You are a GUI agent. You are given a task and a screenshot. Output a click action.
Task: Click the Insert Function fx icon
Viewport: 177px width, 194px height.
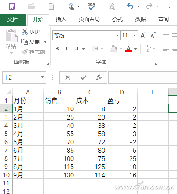(x=99, y=77)
